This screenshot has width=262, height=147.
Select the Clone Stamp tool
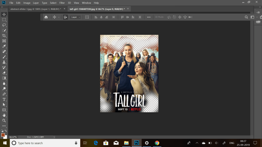pos(4,62)
